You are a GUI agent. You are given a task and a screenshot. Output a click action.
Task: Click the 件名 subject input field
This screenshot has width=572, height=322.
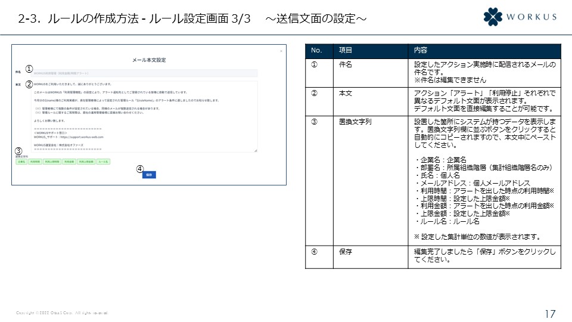pyautogui.click(x=145, y=73)
